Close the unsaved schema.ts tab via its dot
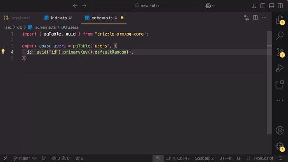The width and height of the screenshot is (288, 162). [x=122, y=18]
